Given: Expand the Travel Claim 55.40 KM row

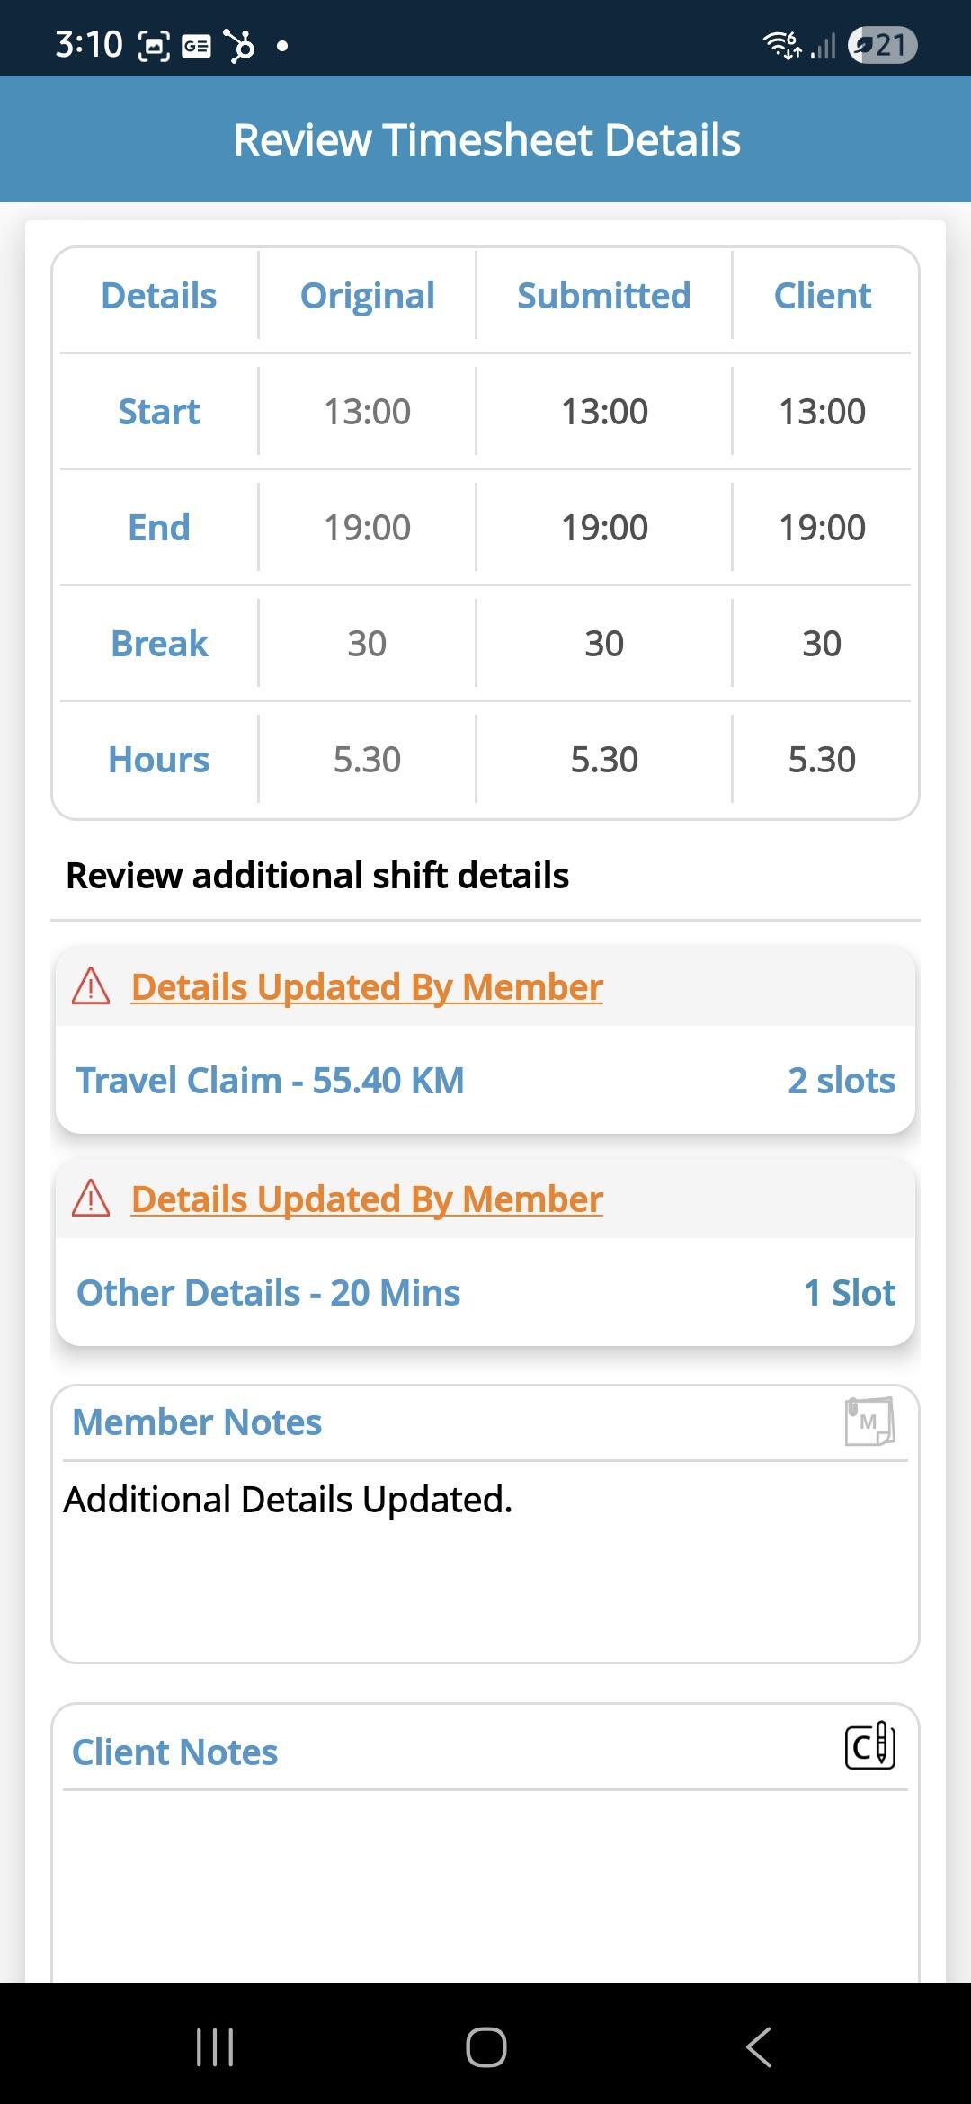Looking at the screenshot, I should [x=270, y=1080].
